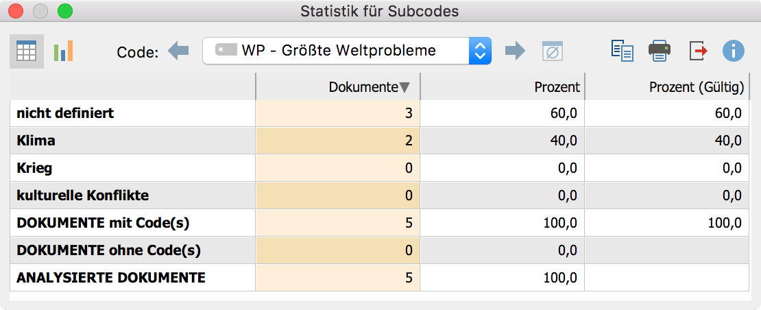Viewport: 761px width, 310px height.
Task: Copy table to clipboard icon
Action: click(623, 51)
